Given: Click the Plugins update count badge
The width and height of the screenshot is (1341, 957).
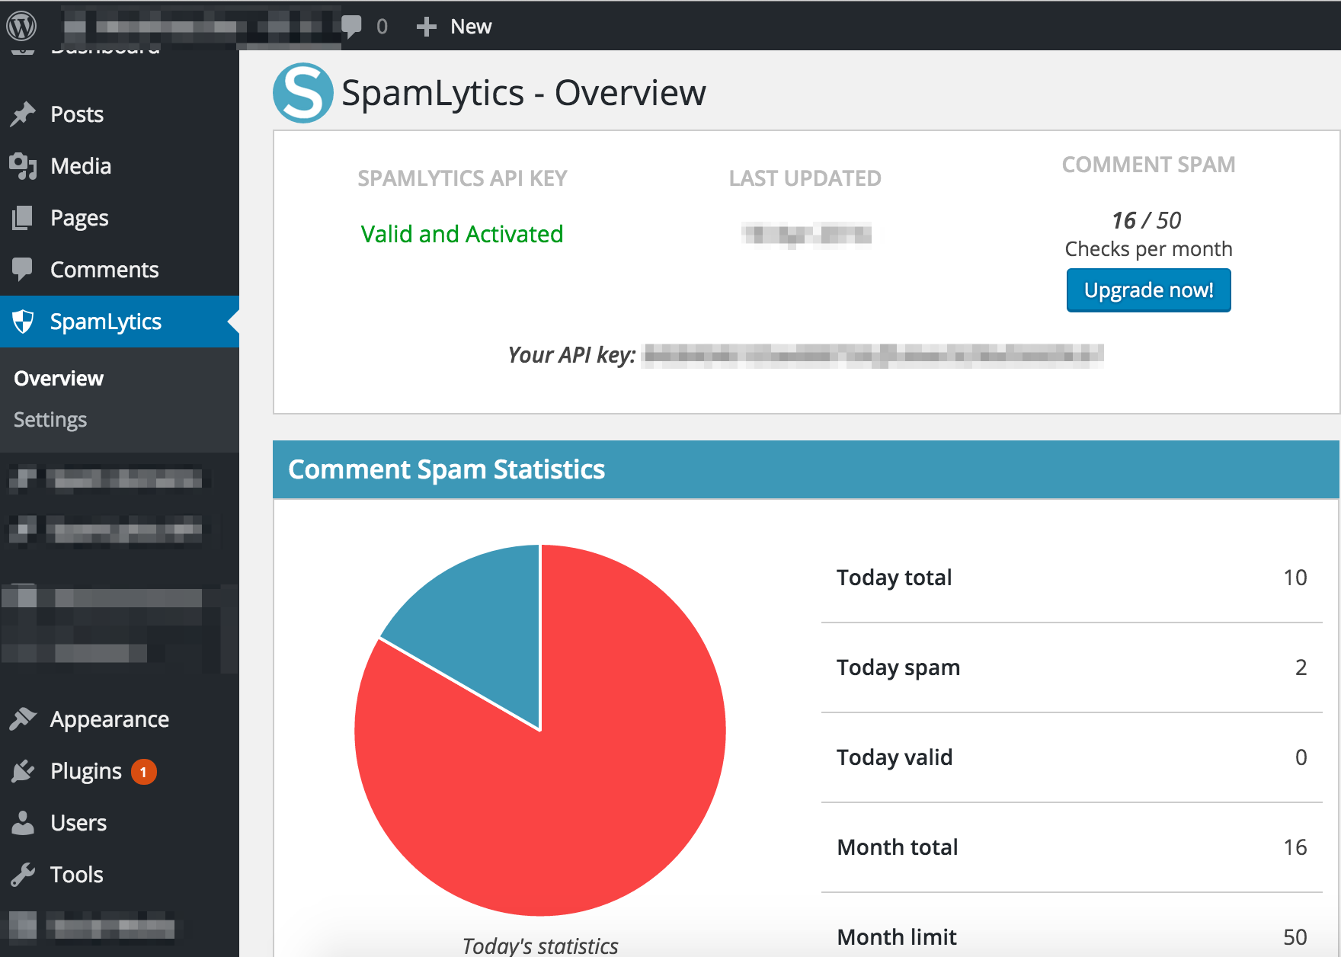Looking at the screenshot, I should pyautogui.click(x=143, y=772).
